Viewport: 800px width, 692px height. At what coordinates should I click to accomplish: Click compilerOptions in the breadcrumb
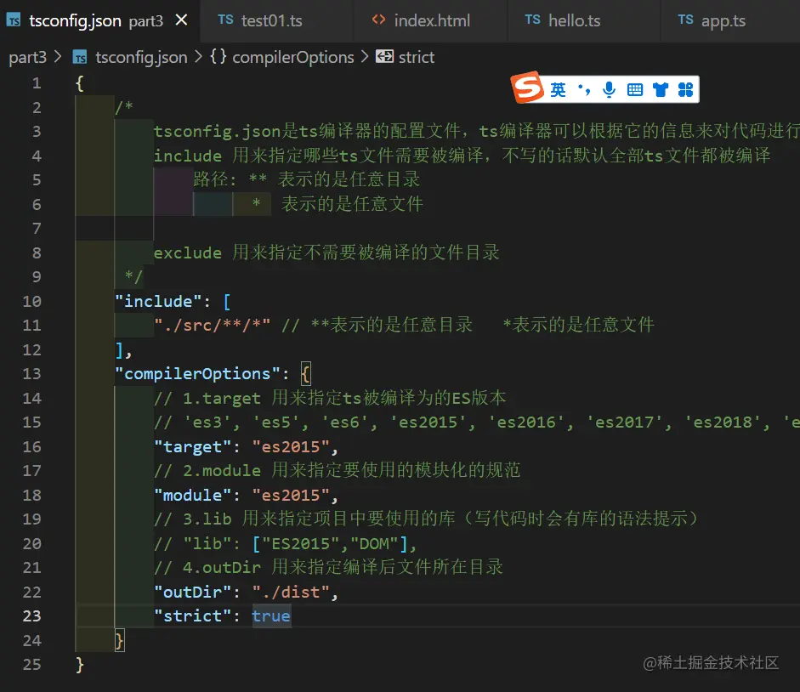pyautogui.click(x=292, y=57)
